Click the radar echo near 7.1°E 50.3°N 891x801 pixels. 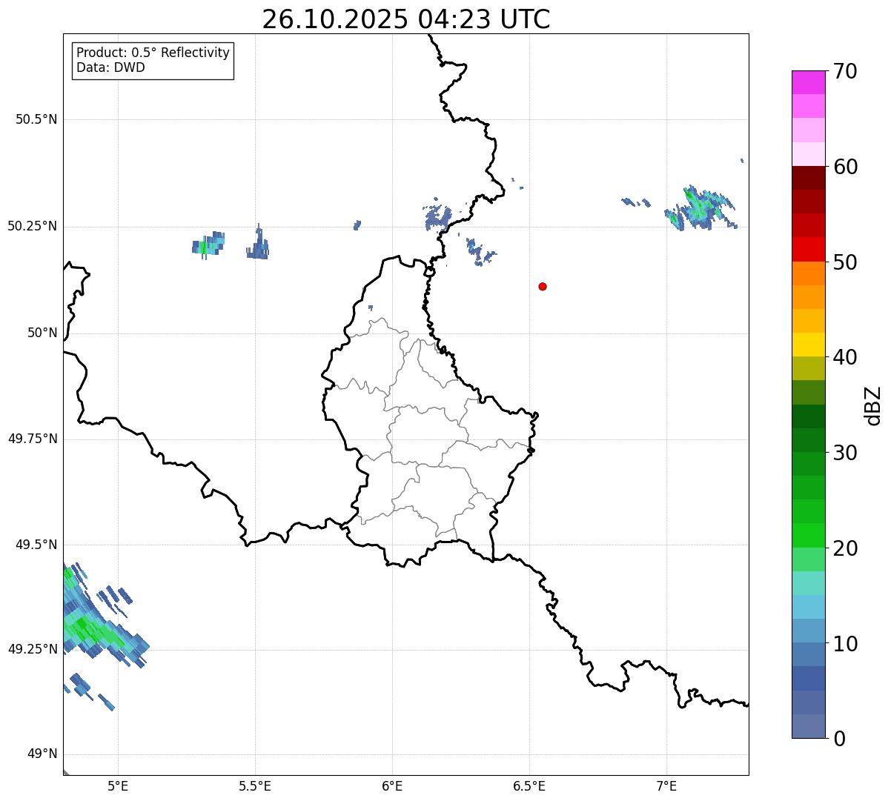click(699, 207)
